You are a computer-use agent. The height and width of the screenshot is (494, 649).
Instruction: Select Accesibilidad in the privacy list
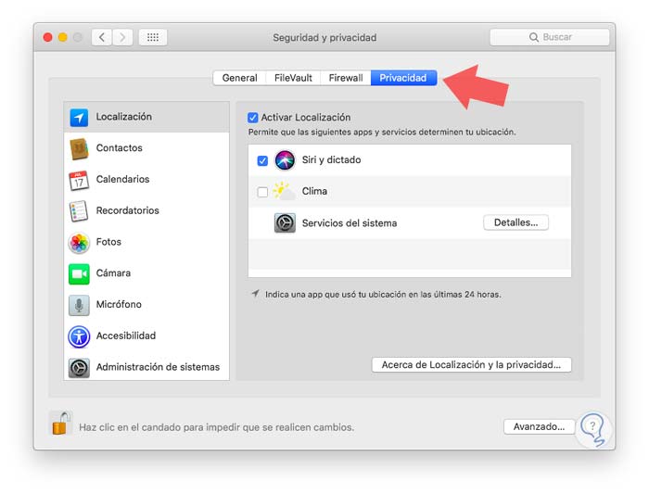click(x=146, y=336)
